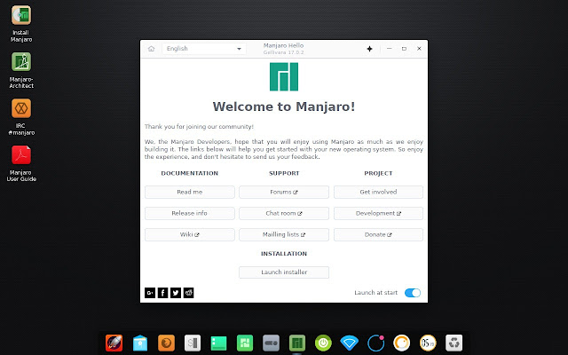Close the Manjaro Hello window

[419, 49]
